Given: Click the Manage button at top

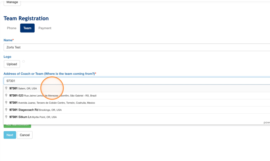Looking at the screenshot, I should coord(12,2).
